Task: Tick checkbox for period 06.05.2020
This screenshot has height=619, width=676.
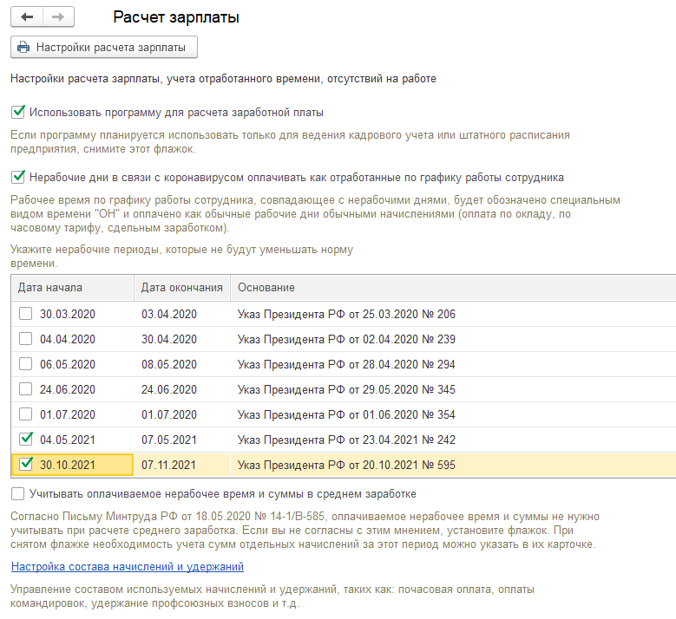Action: coord(26,364)
